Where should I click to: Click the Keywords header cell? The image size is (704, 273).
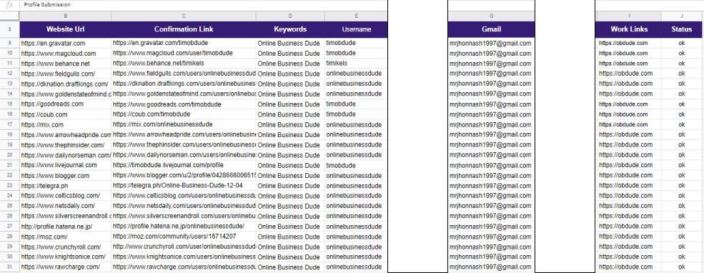tap(290, 29)
